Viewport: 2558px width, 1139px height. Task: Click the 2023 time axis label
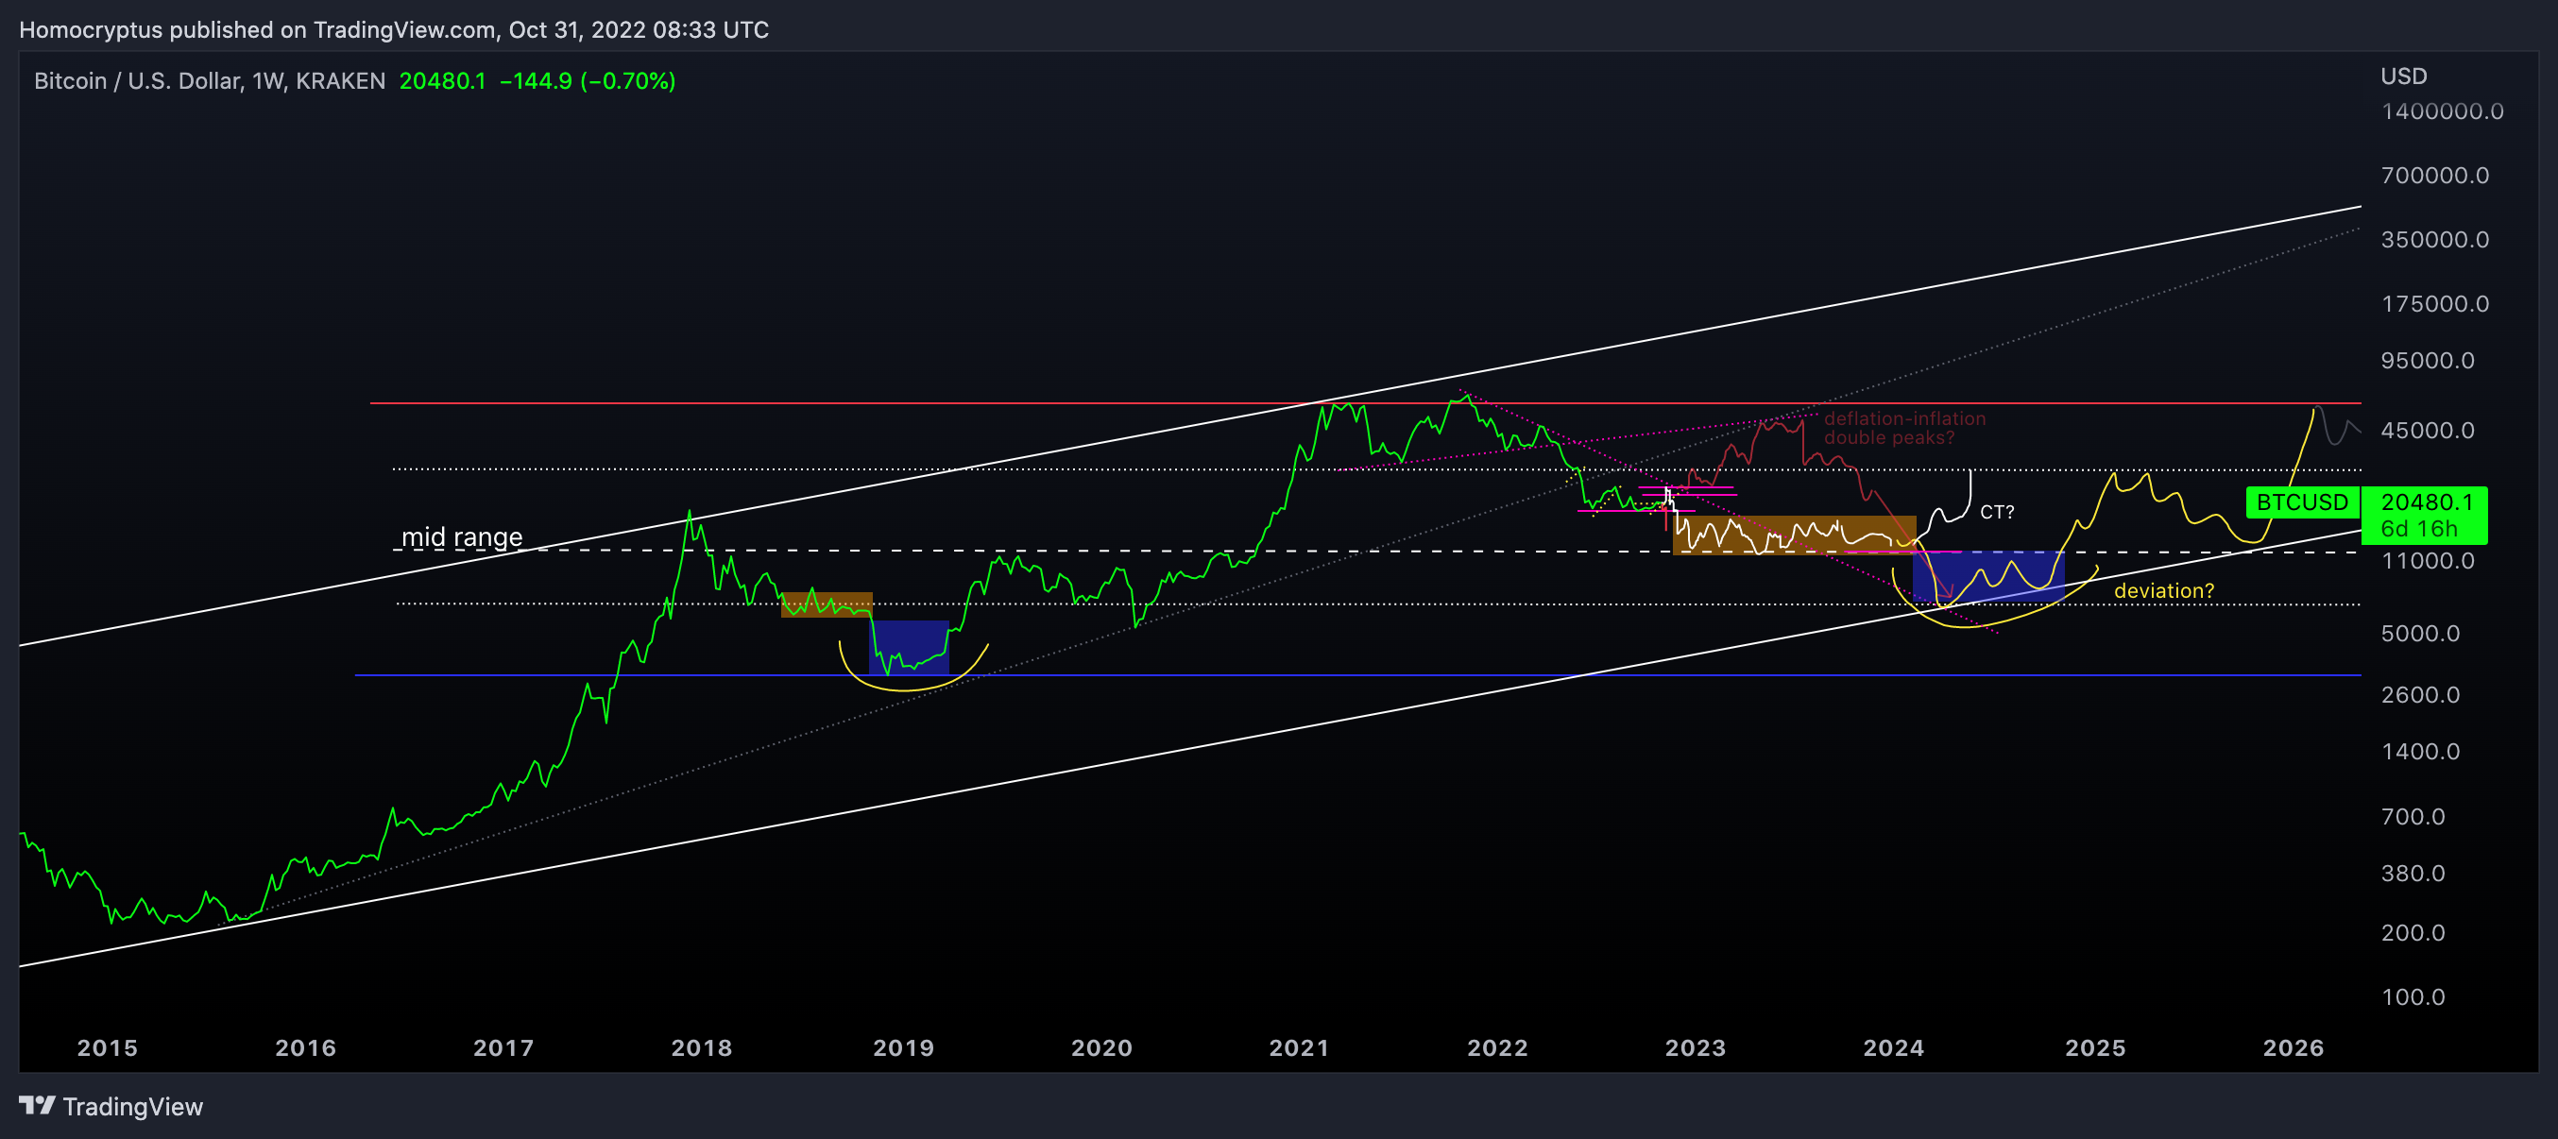click(x=1695, y=1048)
